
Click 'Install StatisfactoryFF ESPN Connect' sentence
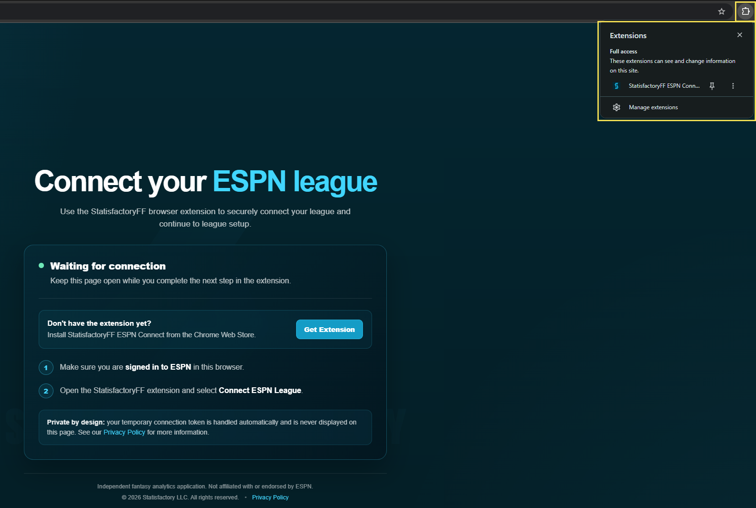click(151, 335)
